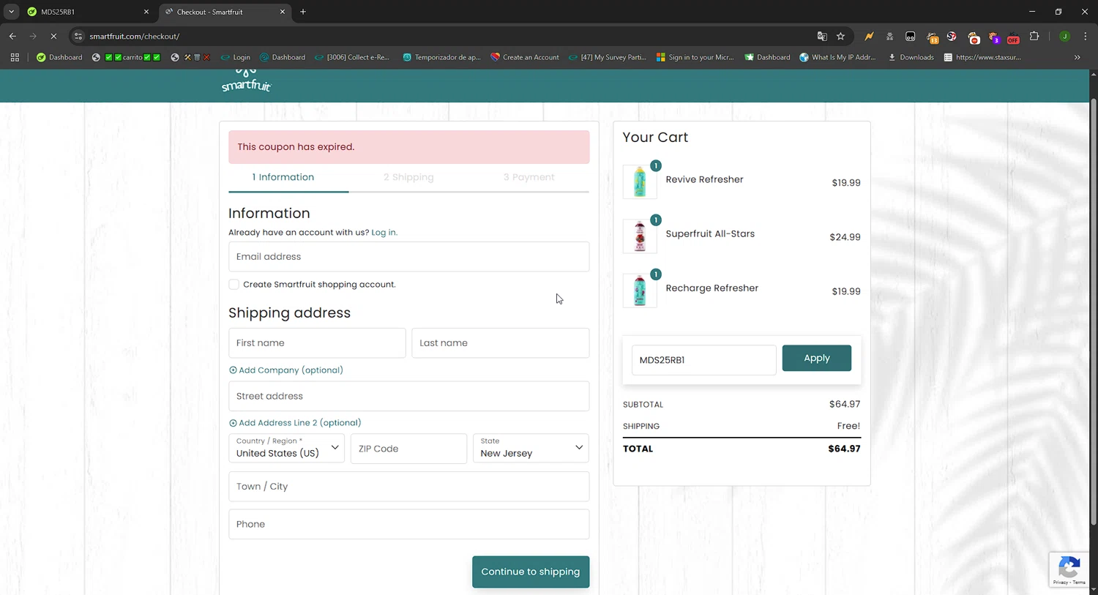Open the Extensions puzzle piece menu

pos(1034,36)
